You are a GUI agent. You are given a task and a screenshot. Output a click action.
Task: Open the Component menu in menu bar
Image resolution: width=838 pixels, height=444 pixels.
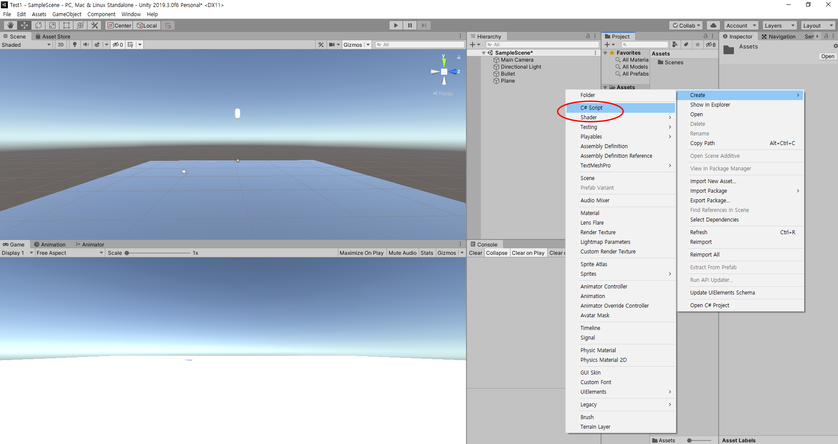(x=101, y=14)
